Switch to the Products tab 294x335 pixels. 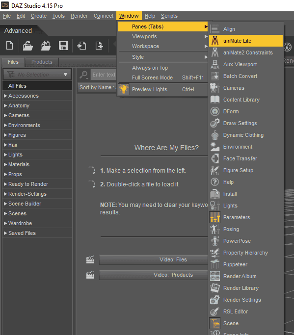[42, 62]
